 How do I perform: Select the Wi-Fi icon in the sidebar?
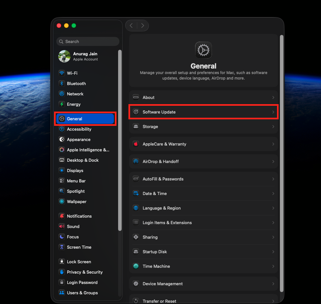click(61, 73)
